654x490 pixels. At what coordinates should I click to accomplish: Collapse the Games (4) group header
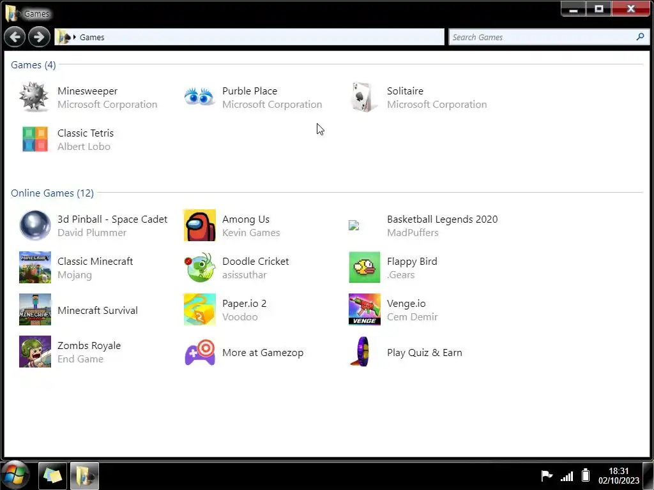[33, 64]
